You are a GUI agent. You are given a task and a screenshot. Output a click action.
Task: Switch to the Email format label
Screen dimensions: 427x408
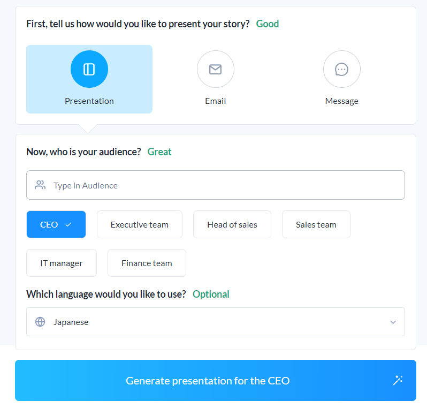point(216,101)
